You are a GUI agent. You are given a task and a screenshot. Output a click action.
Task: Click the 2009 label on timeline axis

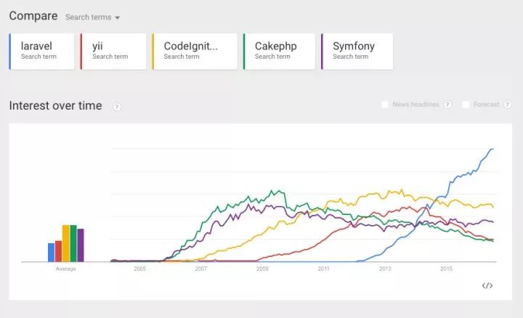point(262,269)
